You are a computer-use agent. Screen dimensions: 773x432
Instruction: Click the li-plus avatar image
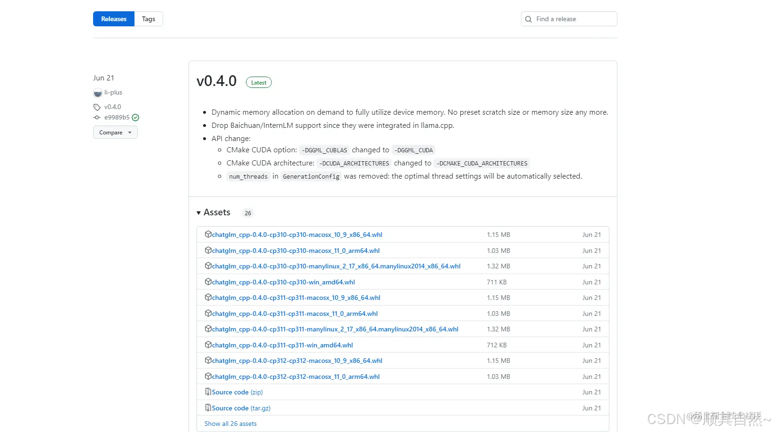97,93
